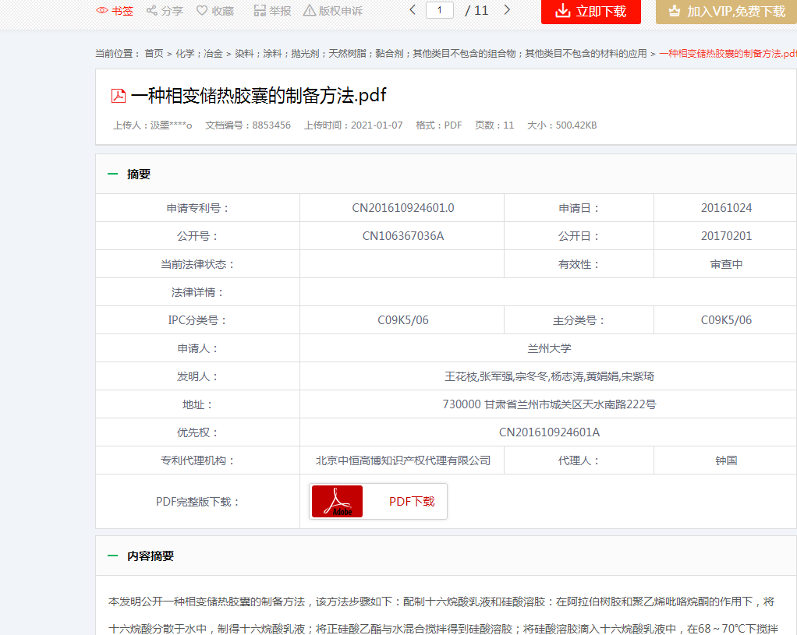
Task: Go to previous page with left arrow
Action: [413, 10]
